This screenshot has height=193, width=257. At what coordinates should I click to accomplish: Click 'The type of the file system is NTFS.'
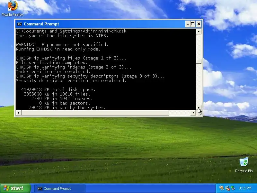[x=62, y=36]
